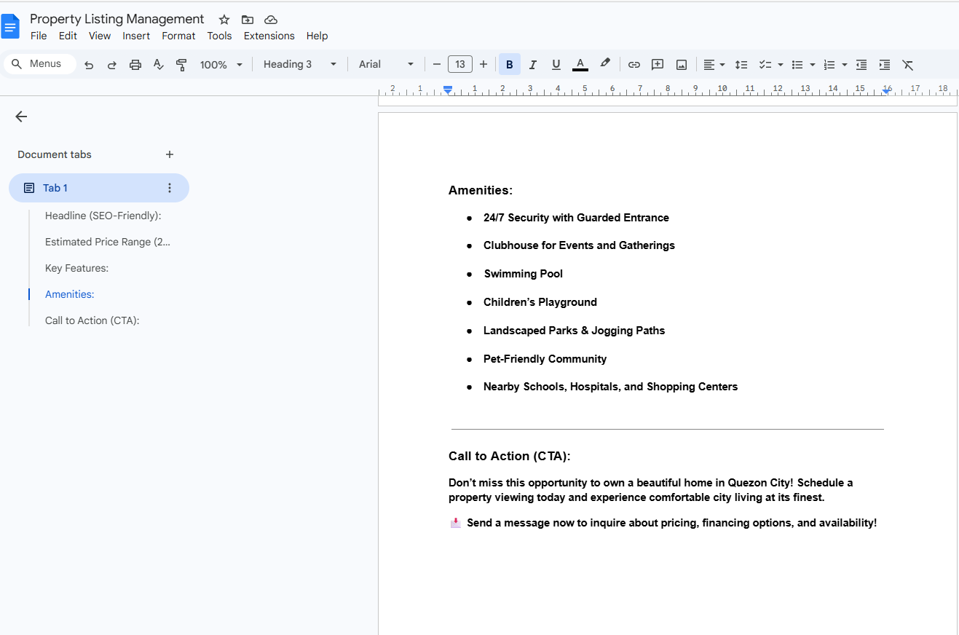Click the Menus search box
Image resolution: width=959 pixels, height=635 pixels.
coord(40,64)
